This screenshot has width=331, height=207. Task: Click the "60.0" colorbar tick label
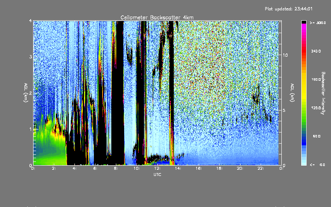(x=317, y=136)
